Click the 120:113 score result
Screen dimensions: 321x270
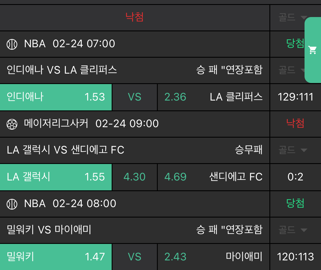click(x=295, y=257)
